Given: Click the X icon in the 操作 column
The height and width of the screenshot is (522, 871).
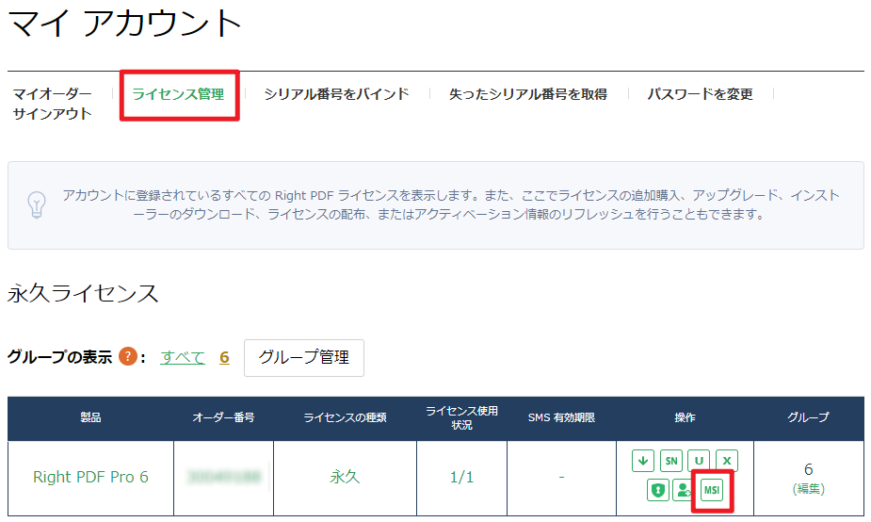Looking at the screenshot, I should [x=727, y=461].
